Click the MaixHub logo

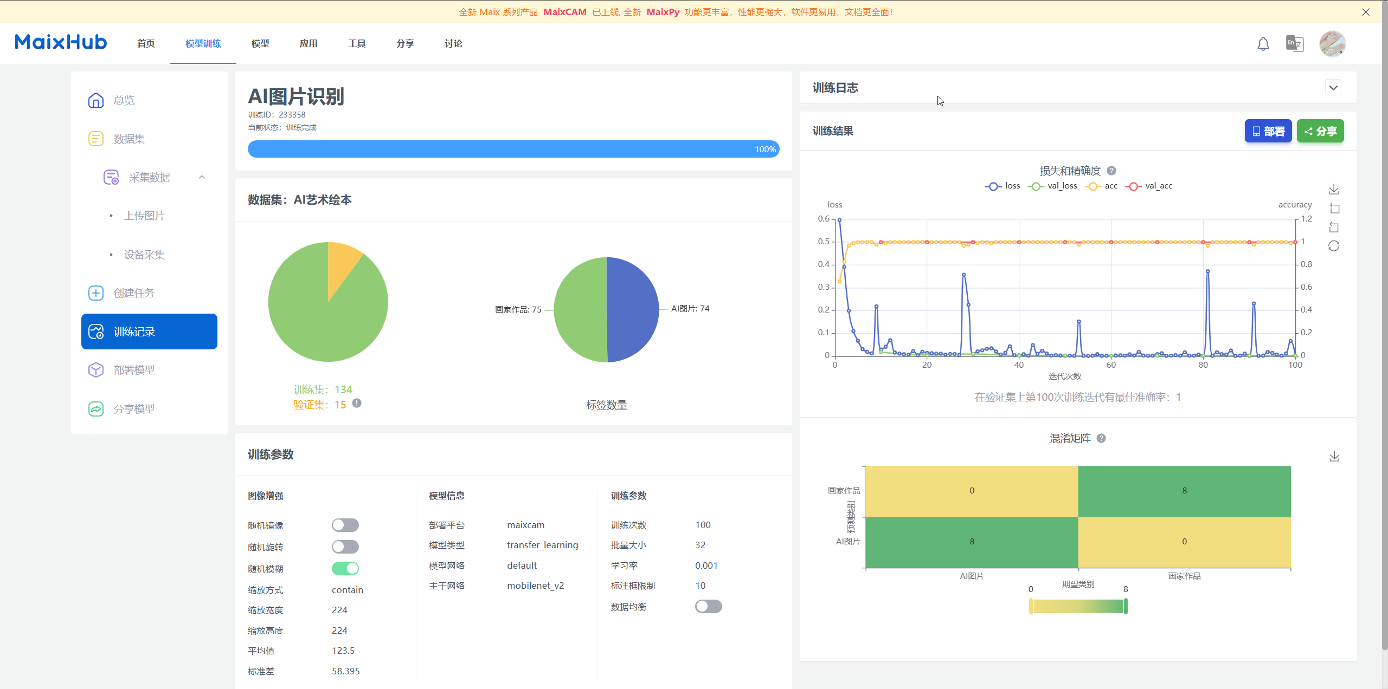61,42
